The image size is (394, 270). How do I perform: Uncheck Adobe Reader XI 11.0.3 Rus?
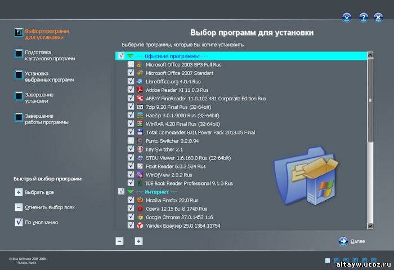click(131, 90)
